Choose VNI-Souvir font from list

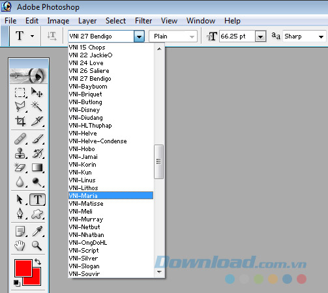(x=111, y=274)
